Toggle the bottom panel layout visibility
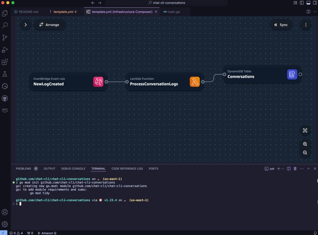 [x=301, y=3]
